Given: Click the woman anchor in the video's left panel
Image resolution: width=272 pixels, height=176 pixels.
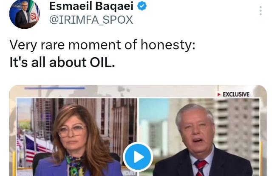Looking at the screenshot, I should 78,141.
